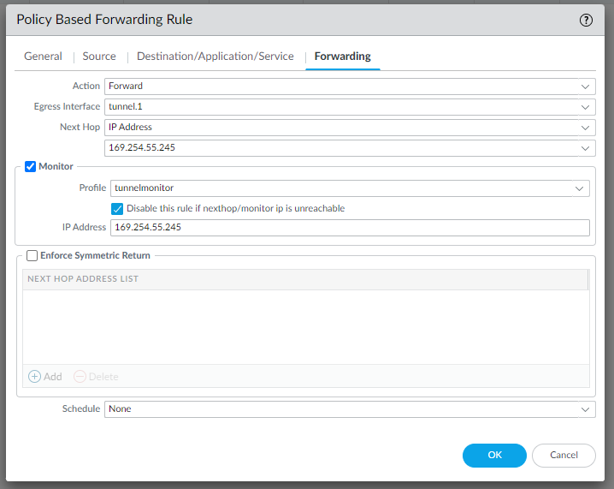614x489 pixels.
Task: Click the Delete minus icon
Action: [x=80, y=376]
